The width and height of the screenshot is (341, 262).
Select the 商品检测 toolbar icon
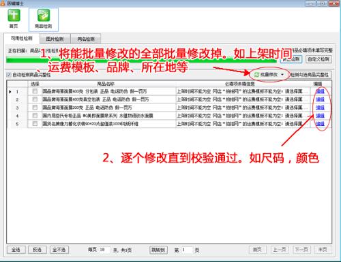pyautogui.click(x=44, y=16)
